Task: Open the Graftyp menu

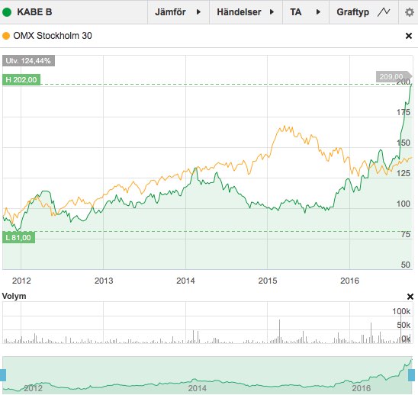Action: coord(364,12)
